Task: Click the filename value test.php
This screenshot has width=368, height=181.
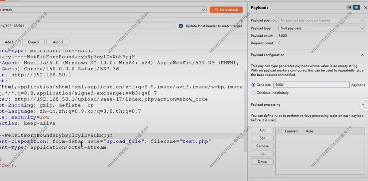Action: (195, 141)
